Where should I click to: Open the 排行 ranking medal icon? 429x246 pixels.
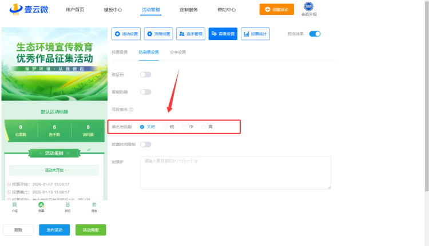pos(67,204)
